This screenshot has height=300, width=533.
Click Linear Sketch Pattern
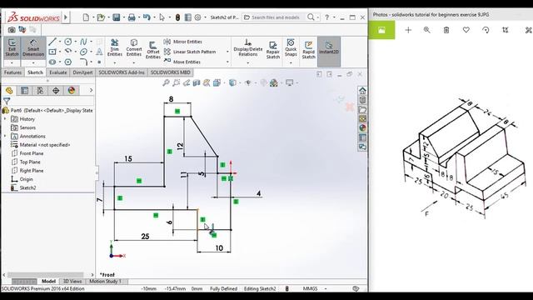coord(190,52)
